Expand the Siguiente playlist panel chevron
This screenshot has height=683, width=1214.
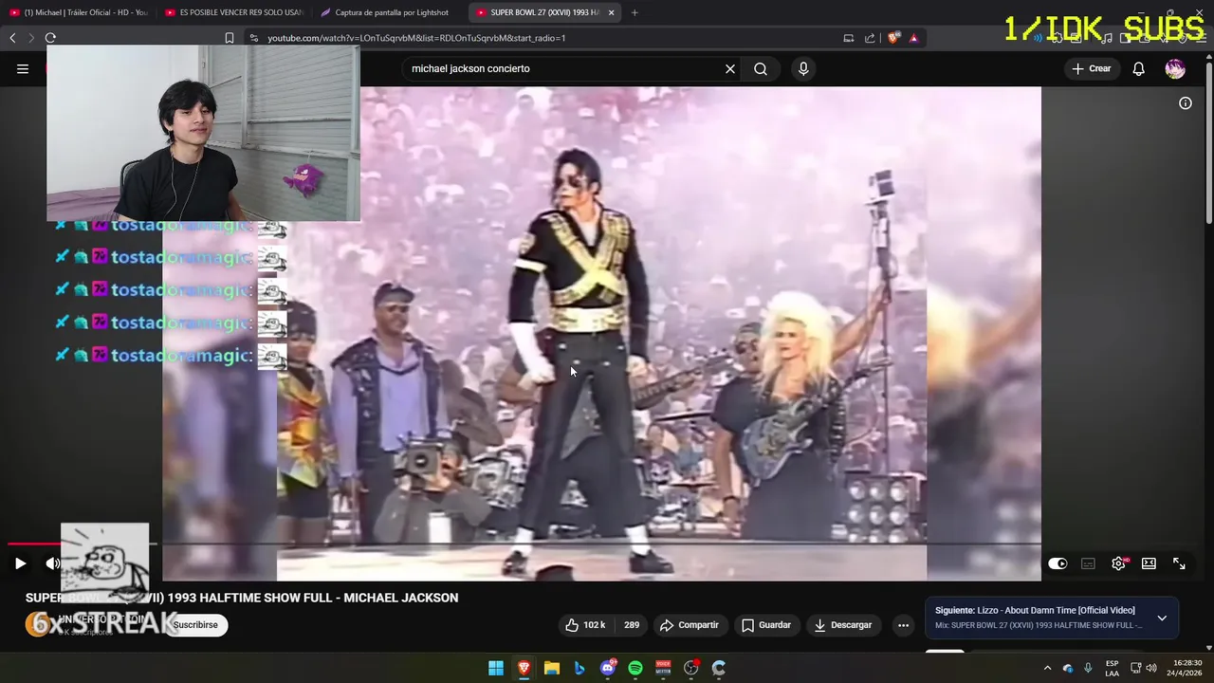1162,618
